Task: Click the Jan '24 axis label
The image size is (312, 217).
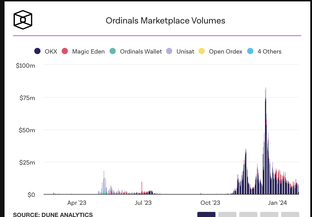Action: pos(277,203)
